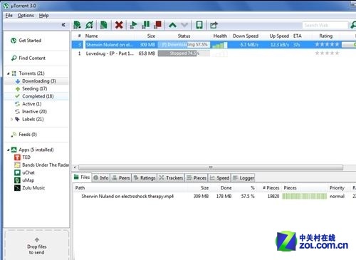Click the normal priority cell
The width and height of the screenshot is (356, 260).
[x=337, y=197]
